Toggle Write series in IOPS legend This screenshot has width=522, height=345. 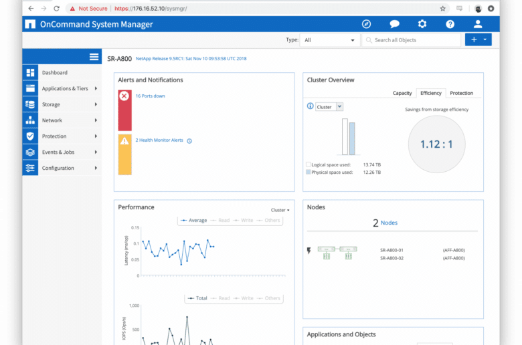(244, 298)
